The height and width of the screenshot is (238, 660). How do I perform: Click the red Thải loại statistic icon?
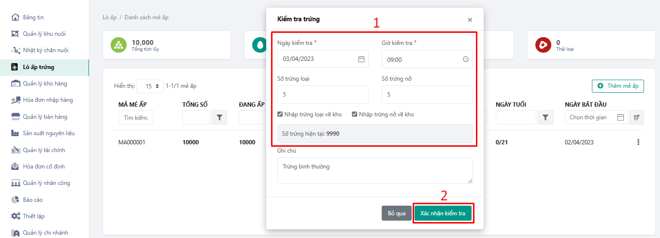pos(543,45)
